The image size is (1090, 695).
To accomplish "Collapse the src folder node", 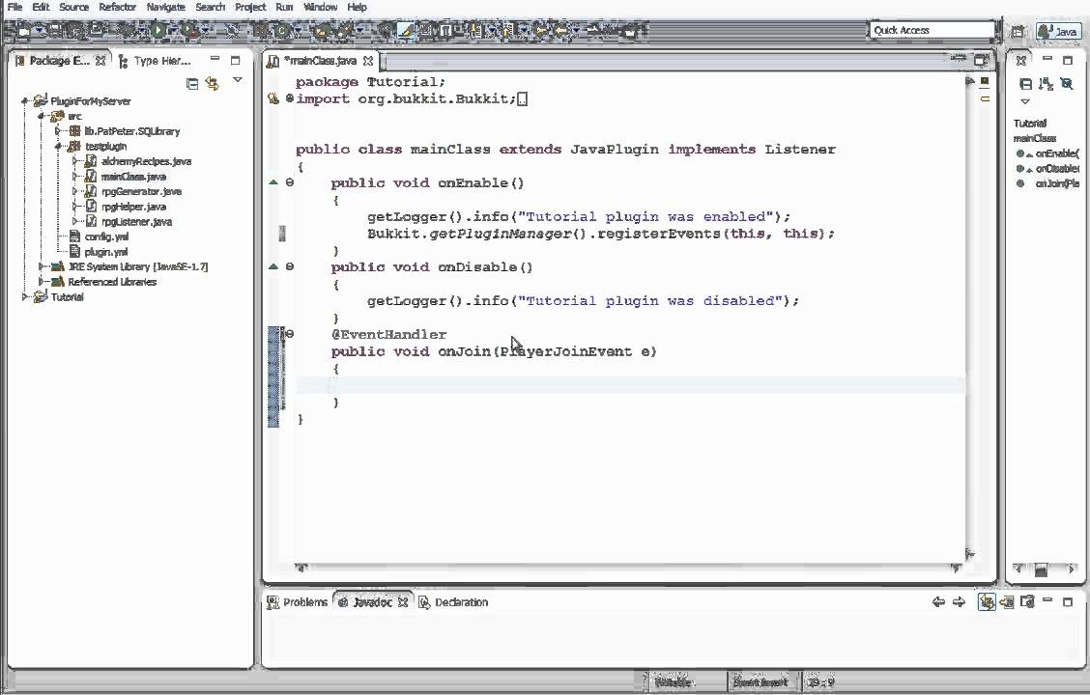I will click(x=41, y=116).
